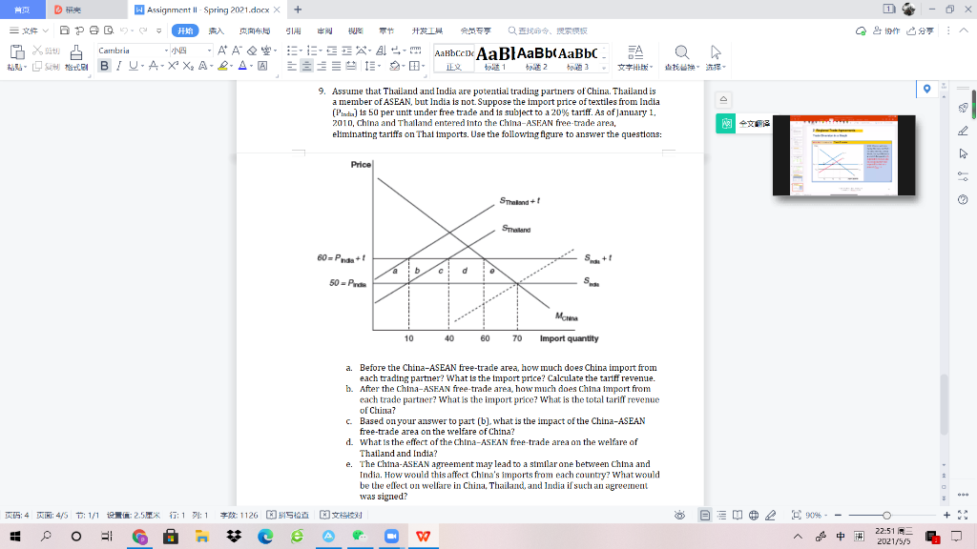Click the highlight color yellow swatch
977x549 pixels.
(x=222, y=66)
